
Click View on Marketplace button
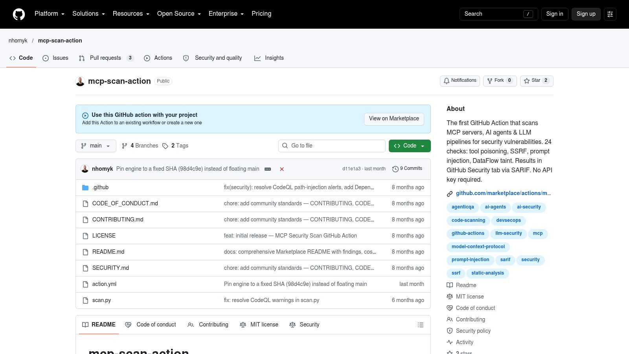tap(394, 119)
